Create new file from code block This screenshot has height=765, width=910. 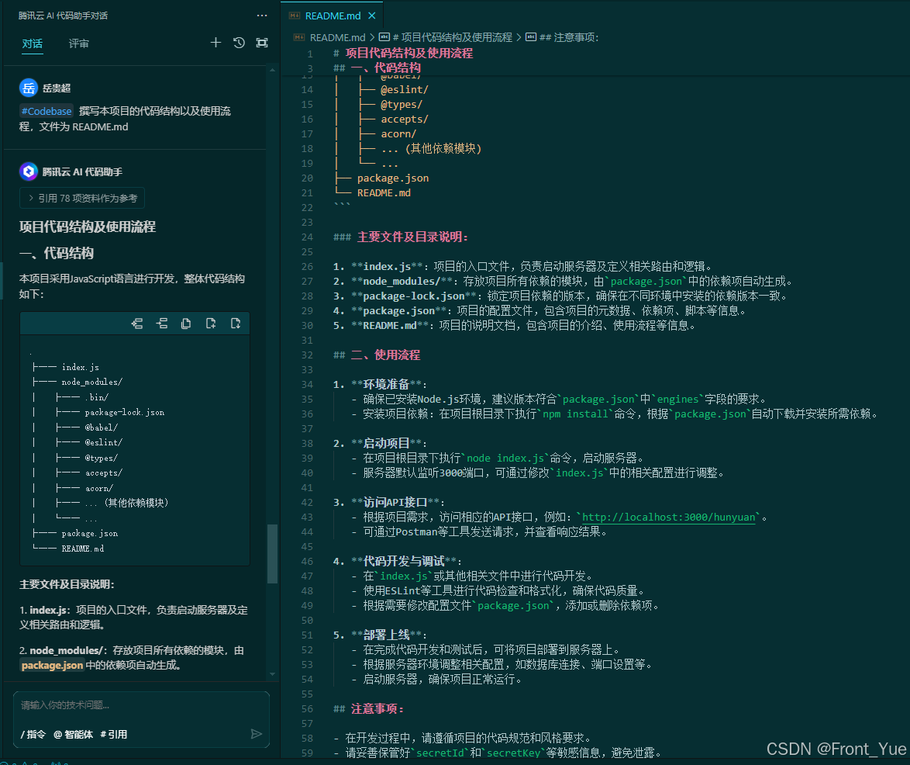(x=211, y=324)
